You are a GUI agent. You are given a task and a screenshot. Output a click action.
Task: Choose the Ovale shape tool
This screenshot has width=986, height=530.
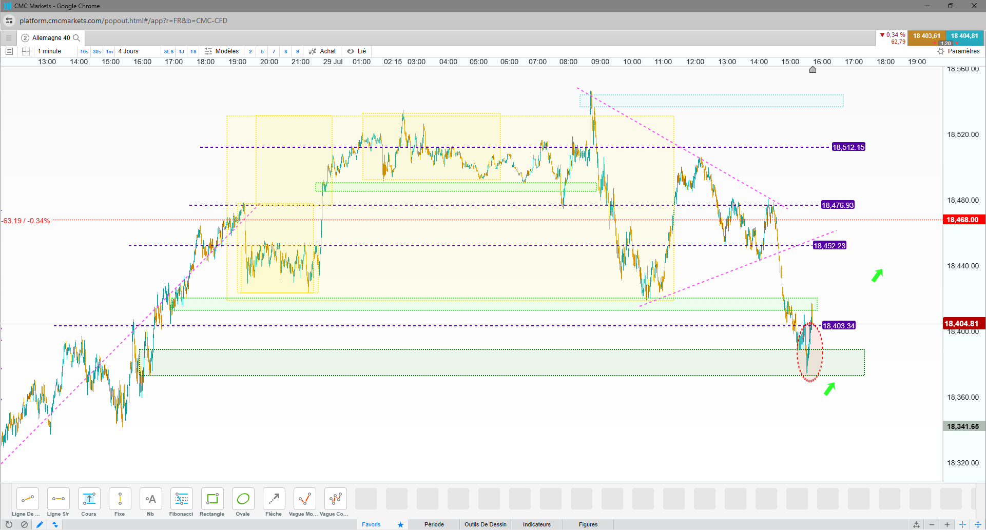click(243, 499)
